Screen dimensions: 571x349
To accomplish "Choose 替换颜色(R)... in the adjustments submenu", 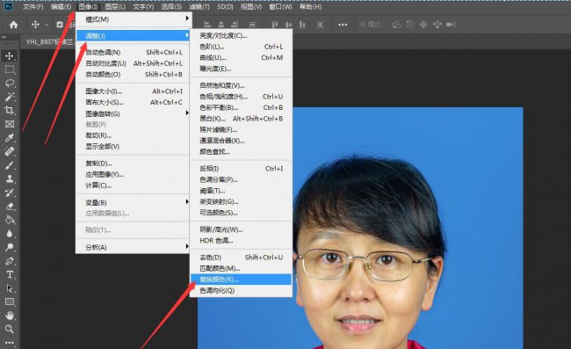I will coord(241,280).
